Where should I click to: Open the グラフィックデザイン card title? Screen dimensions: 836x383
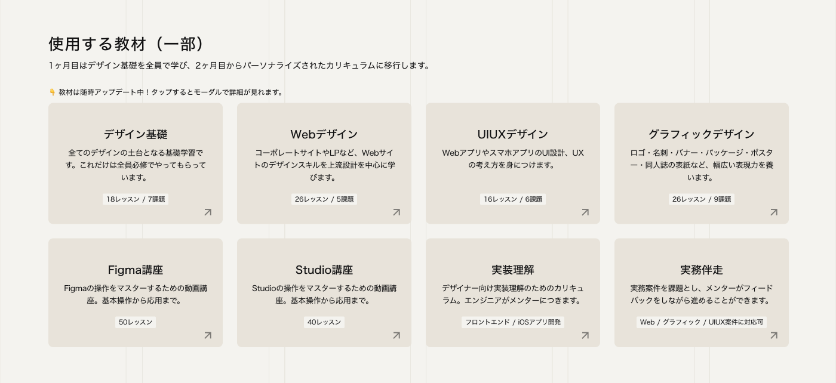702,134
